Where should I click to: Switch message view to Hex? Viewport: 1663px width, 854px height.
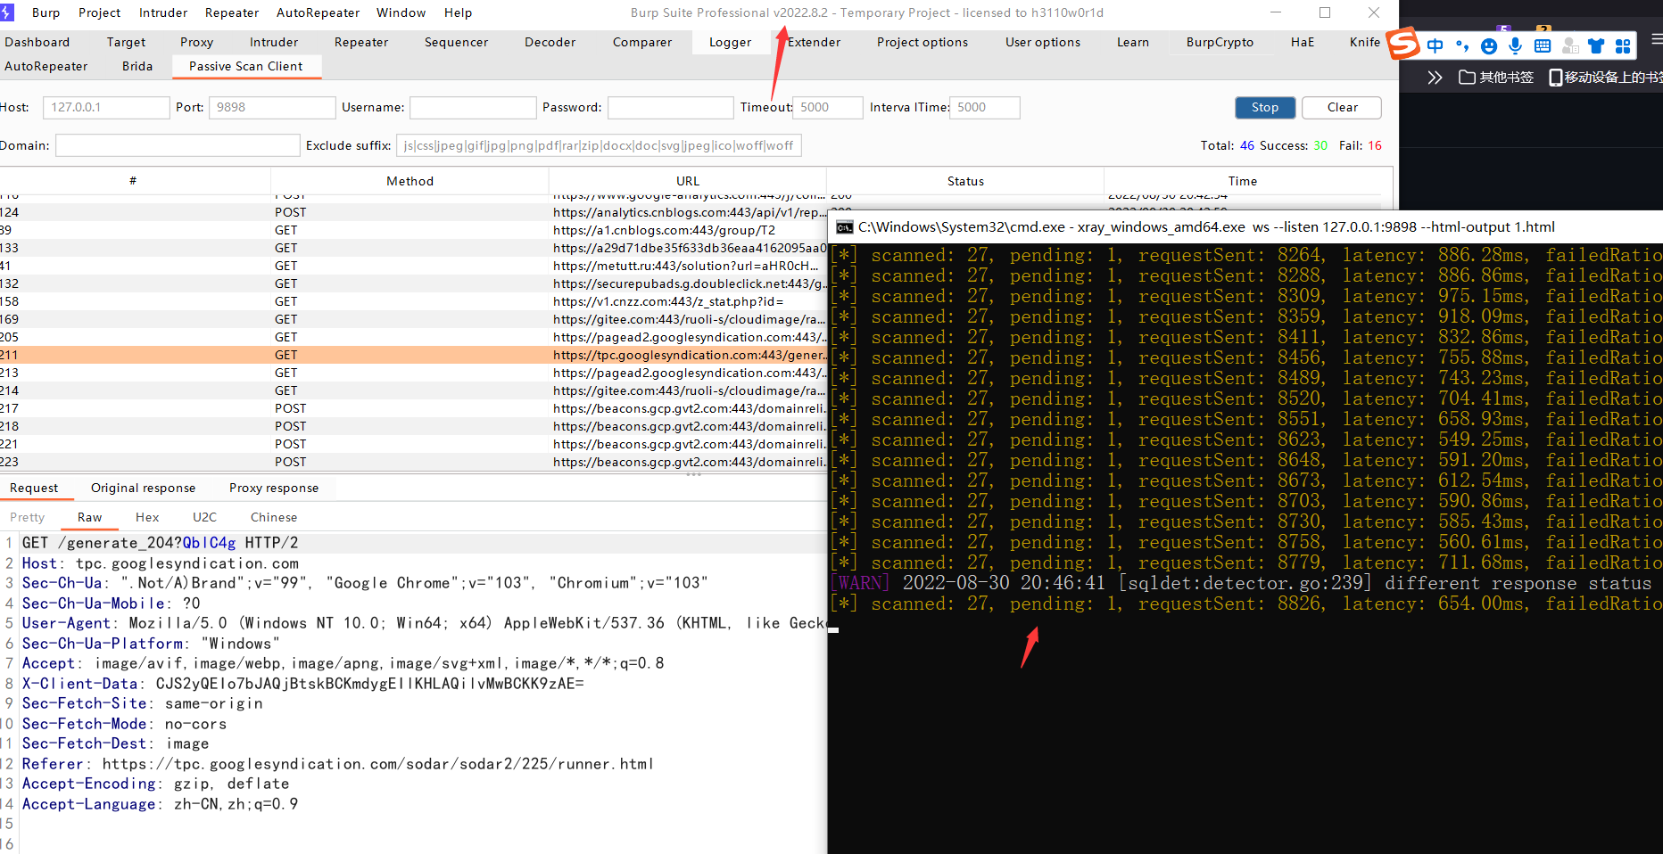(x=147, y=517)
